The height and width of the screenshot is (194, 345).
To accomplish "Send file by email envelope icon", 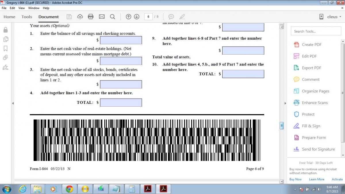I will pos(102,17).
